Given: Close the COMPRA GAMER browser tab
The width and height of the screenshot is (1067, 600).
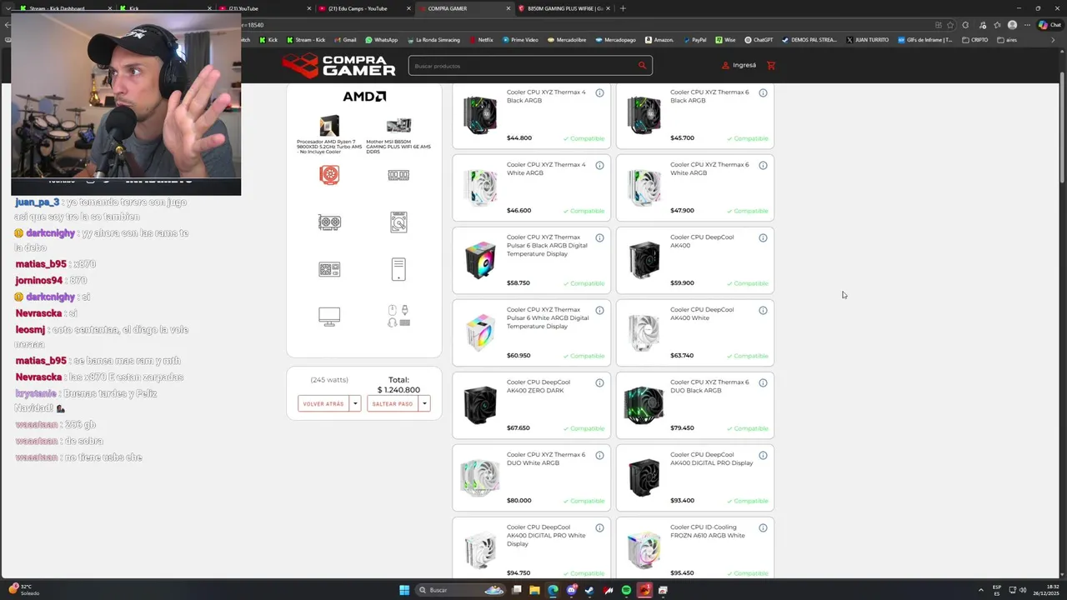Looking at the screenshot, I should pos(508,8).
